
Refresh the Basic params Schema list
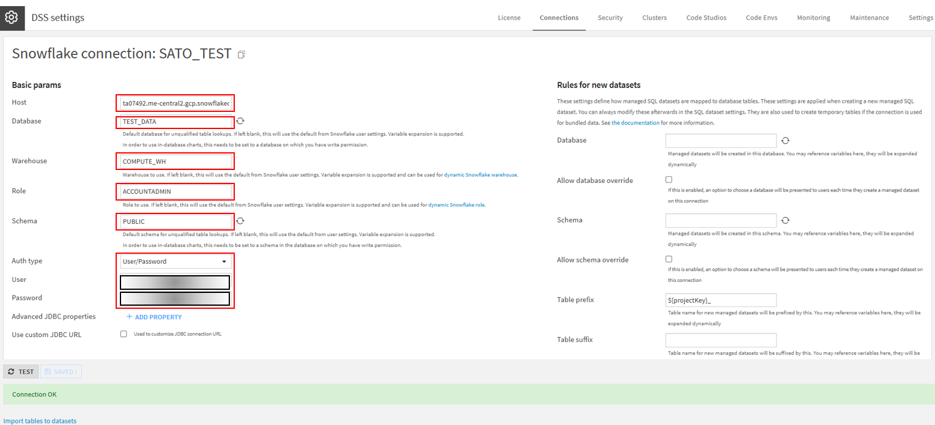pyautogui.click(x=240, y=221)
